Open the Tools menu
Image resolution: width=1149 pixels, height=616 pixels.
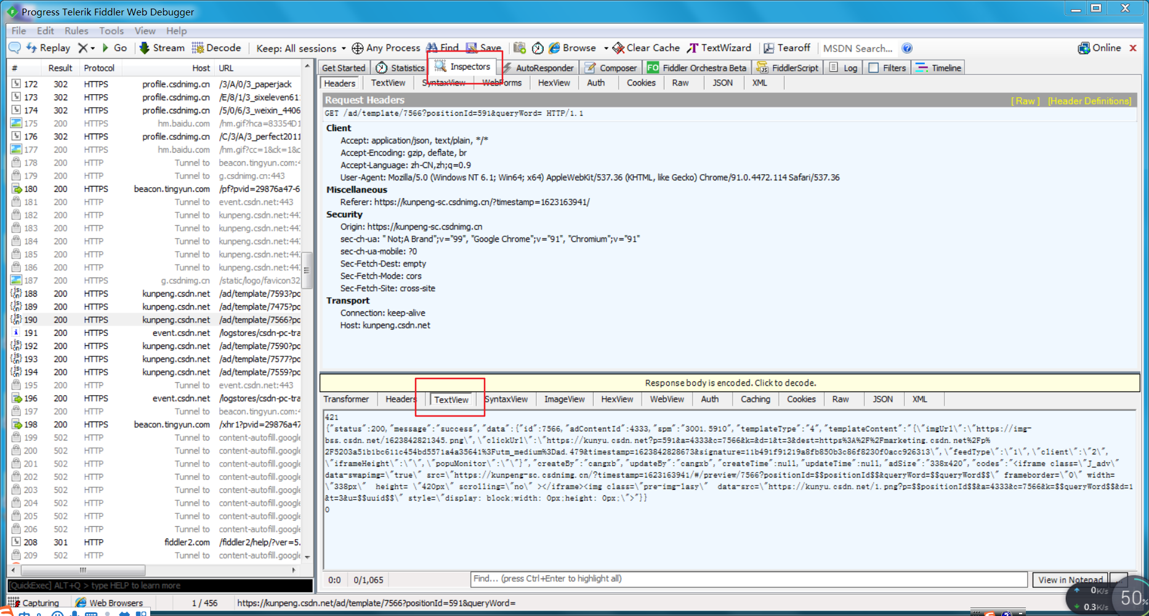point(111,31)
